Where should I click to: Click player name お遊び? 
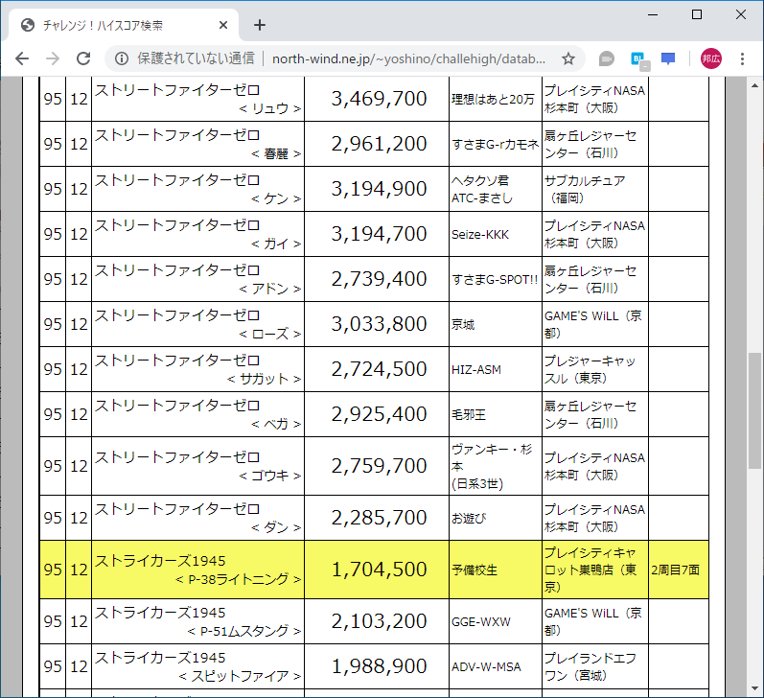coord(468,518)
